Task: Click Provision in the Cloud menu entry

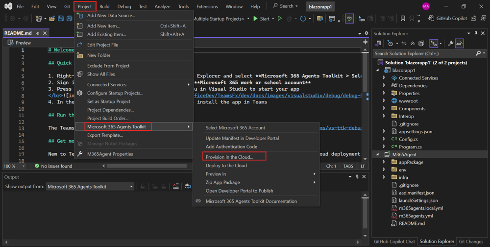Action: [229, 157]
